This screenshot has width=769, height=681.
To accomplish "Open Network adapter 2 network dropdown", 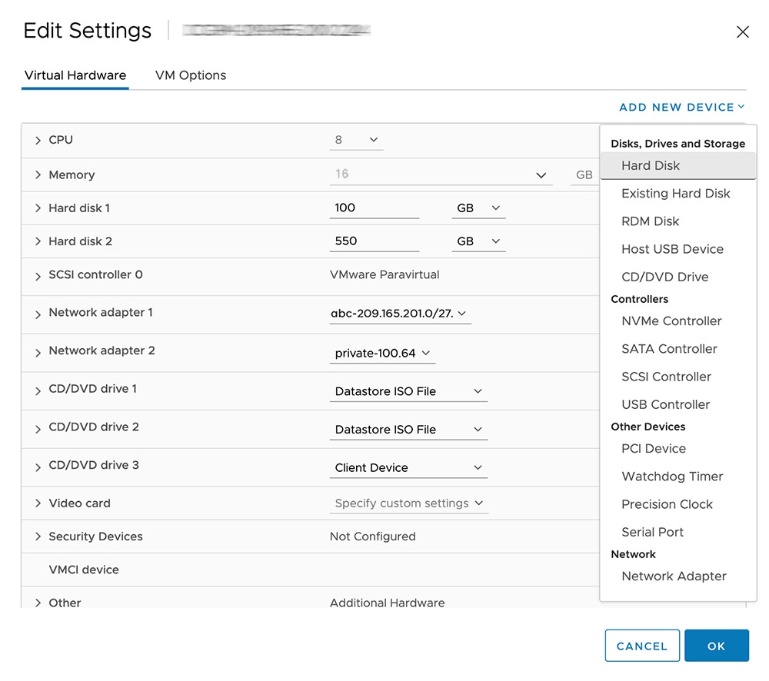I will click(x=382, y=354).
